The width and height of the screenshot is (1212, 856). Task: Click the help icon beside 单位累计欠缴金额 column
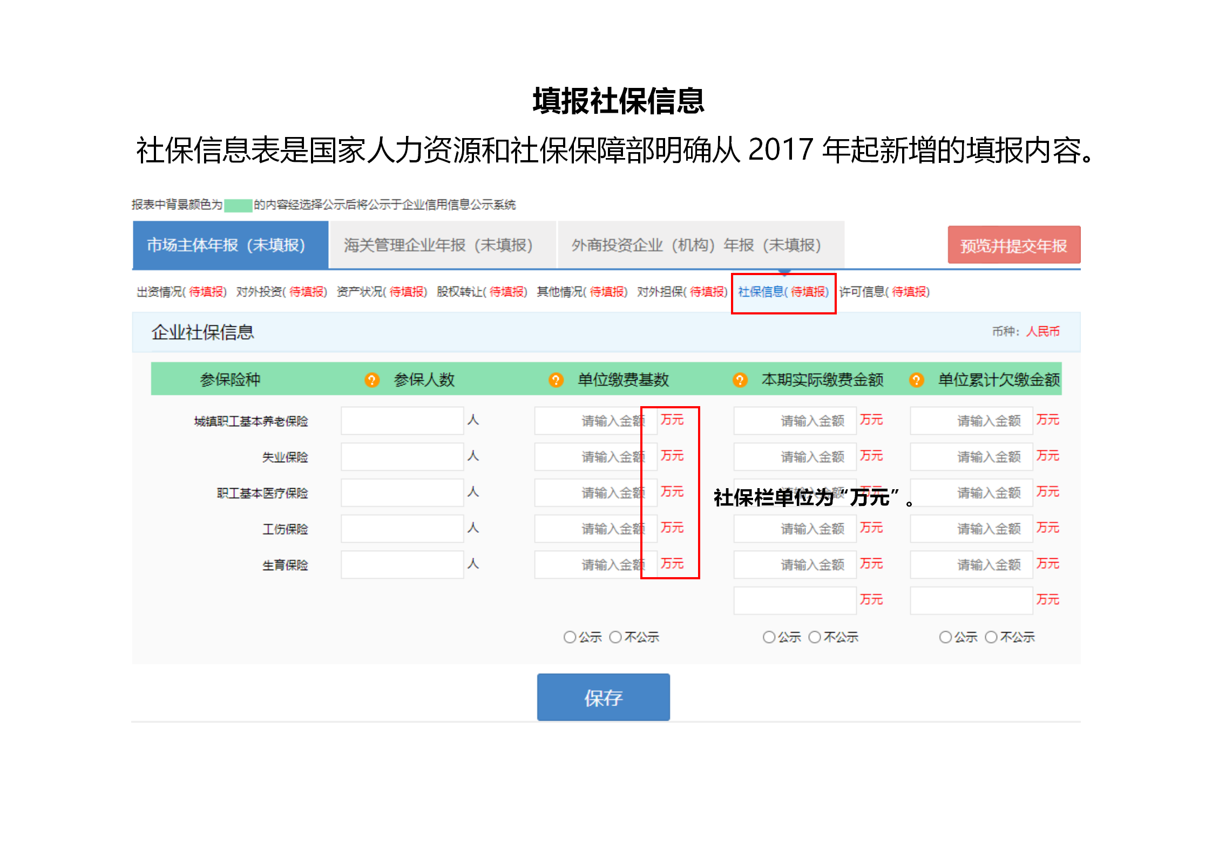click(916, 380)
